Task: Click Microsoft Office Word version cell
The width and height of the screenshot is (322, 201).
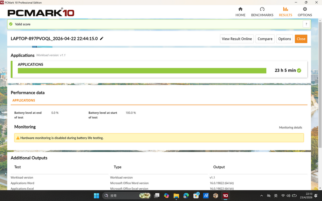Action: coord(129,183)
